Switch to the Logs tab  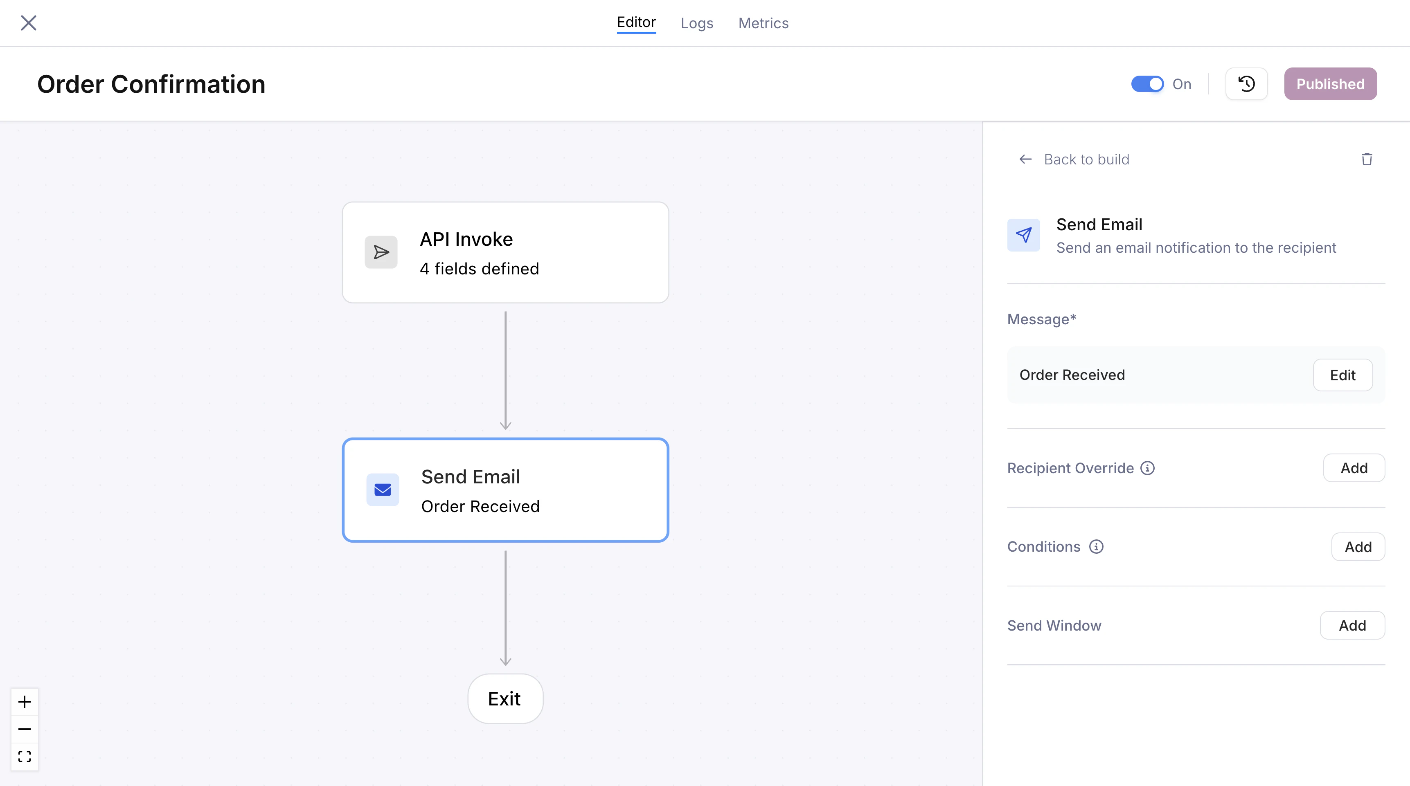tap(697, 23)
